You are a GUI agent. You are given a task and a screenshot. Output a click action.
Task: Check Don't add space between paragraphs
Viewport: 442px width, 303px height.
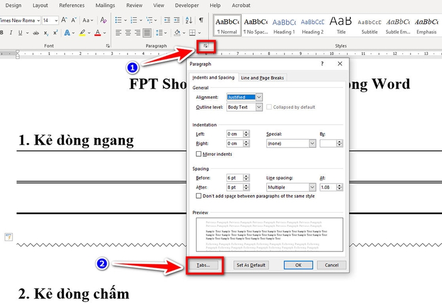pyautogui.click(x=199, y=196)
